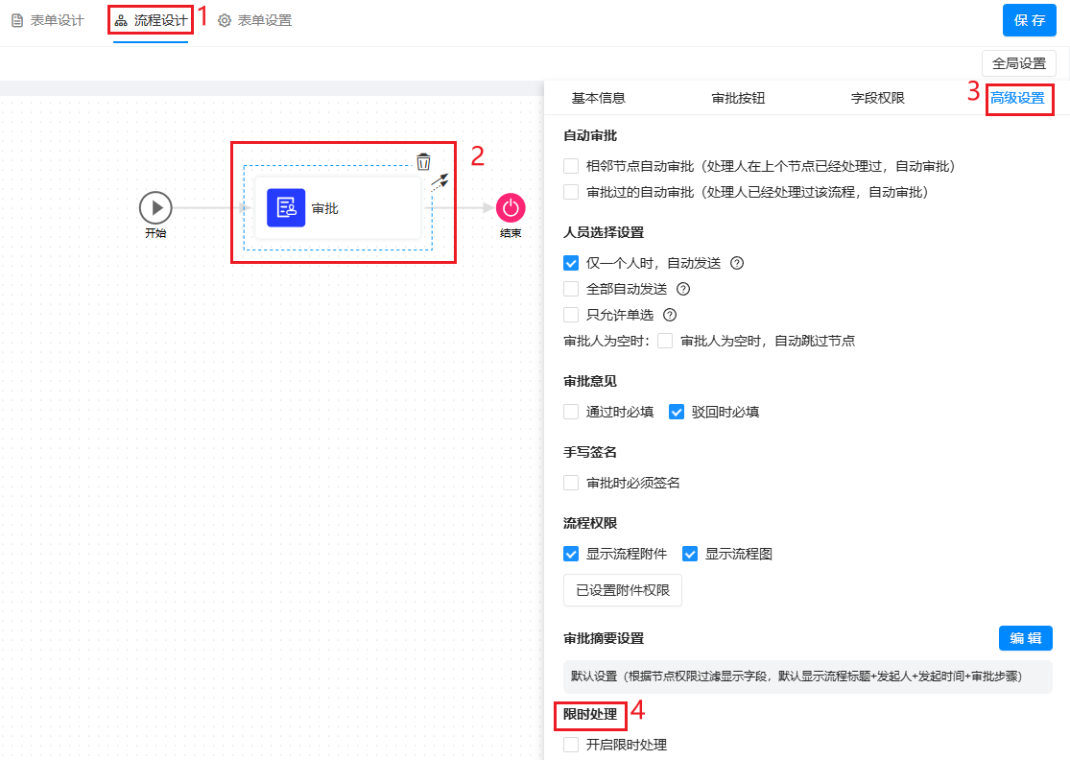Click help icon next to 只允许单选
1070x760 pixels.
click(670, 315)
